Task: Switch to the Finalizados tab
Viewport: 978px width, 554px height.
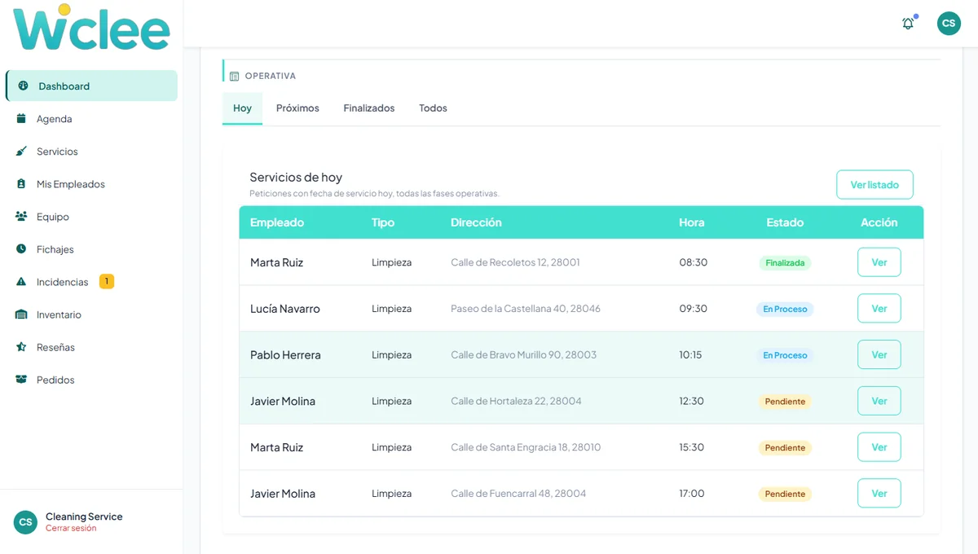Action: coord(369,108)
